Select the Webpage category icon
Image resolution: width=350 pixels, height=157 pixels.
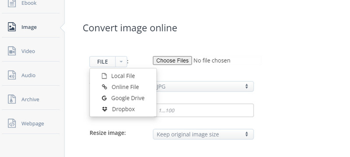coord(12,123)
